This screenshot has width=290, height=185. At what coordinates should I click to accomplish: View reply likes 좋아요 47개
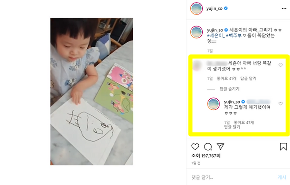(x=244, y=122)
